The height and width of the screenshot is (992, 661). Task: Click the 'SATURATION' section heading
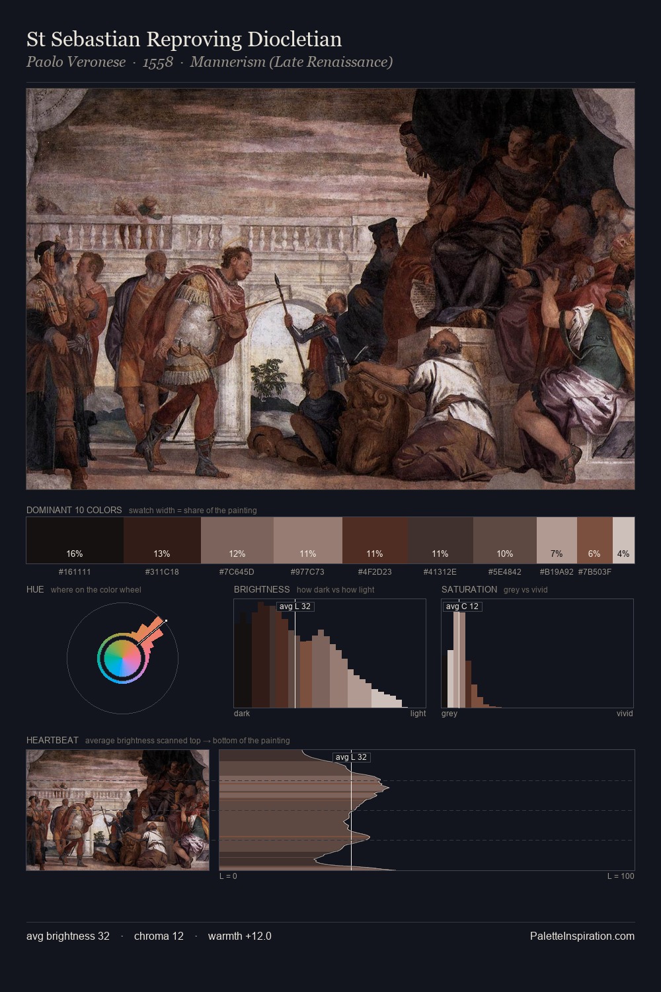(469, 589)
